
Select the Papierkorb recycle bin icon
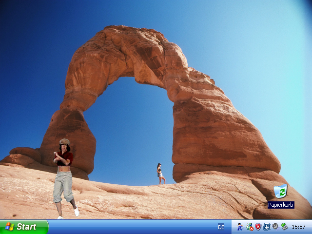(280, 191)
